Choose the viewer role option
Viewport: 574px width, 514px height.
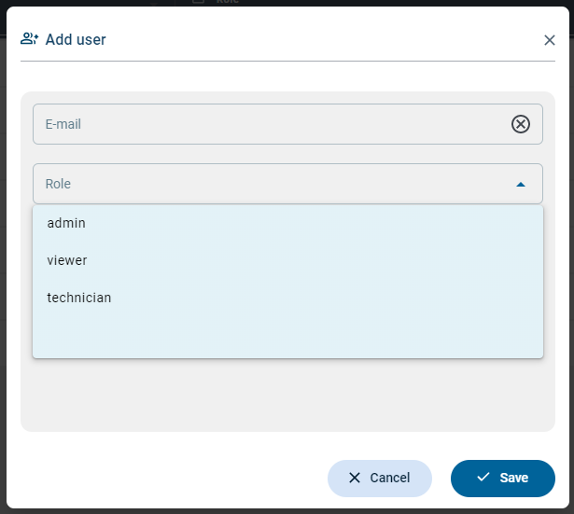(x=287, y=260)
